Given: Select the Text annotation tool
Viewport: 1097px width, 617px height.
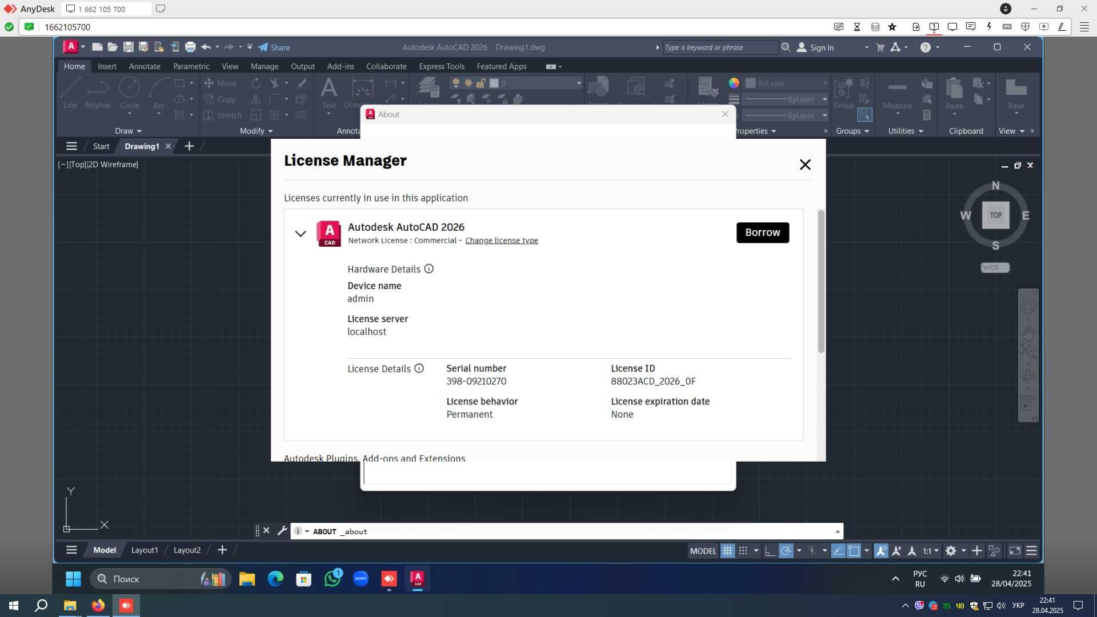Looking at the screenshot, I should coord(329,93).
